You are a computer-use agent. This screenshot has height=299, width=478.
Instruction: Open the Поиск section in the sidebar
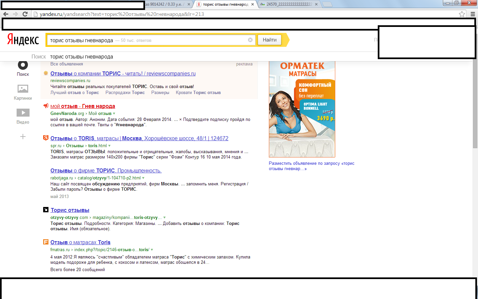[x=23, y=68]
